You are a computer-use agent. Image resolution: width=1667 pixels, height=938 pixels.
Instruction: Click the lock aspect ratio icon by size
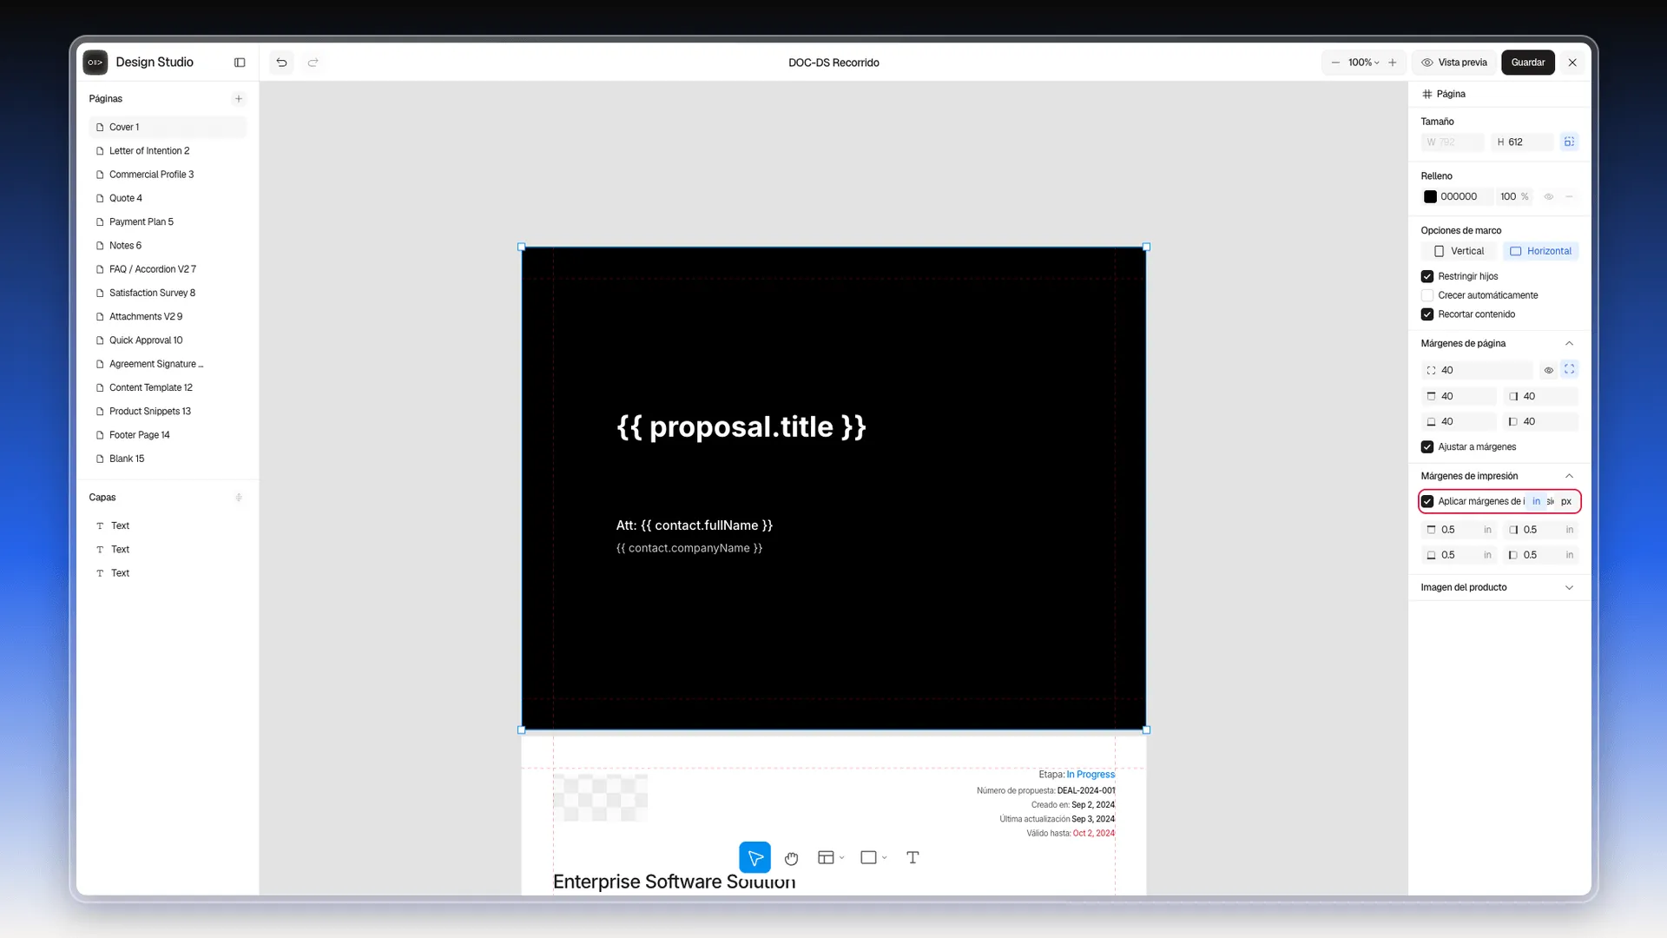[1569, 142]
